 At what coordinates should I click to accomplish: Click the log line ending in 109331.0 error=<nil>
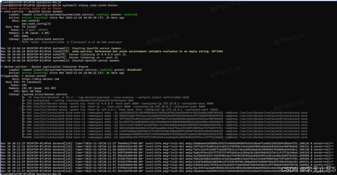pyautogui.click(x=167, y=146)
